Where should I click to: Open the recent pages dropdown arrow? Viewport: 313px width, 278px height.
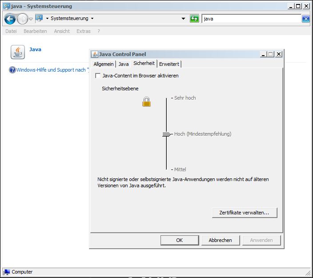[x=31, y=19]
